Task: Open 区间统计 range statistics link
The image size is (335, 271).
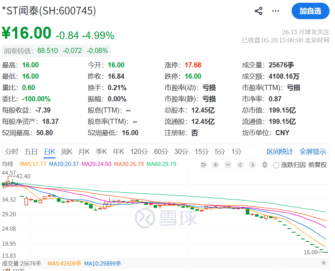Action: click(280, 152)
